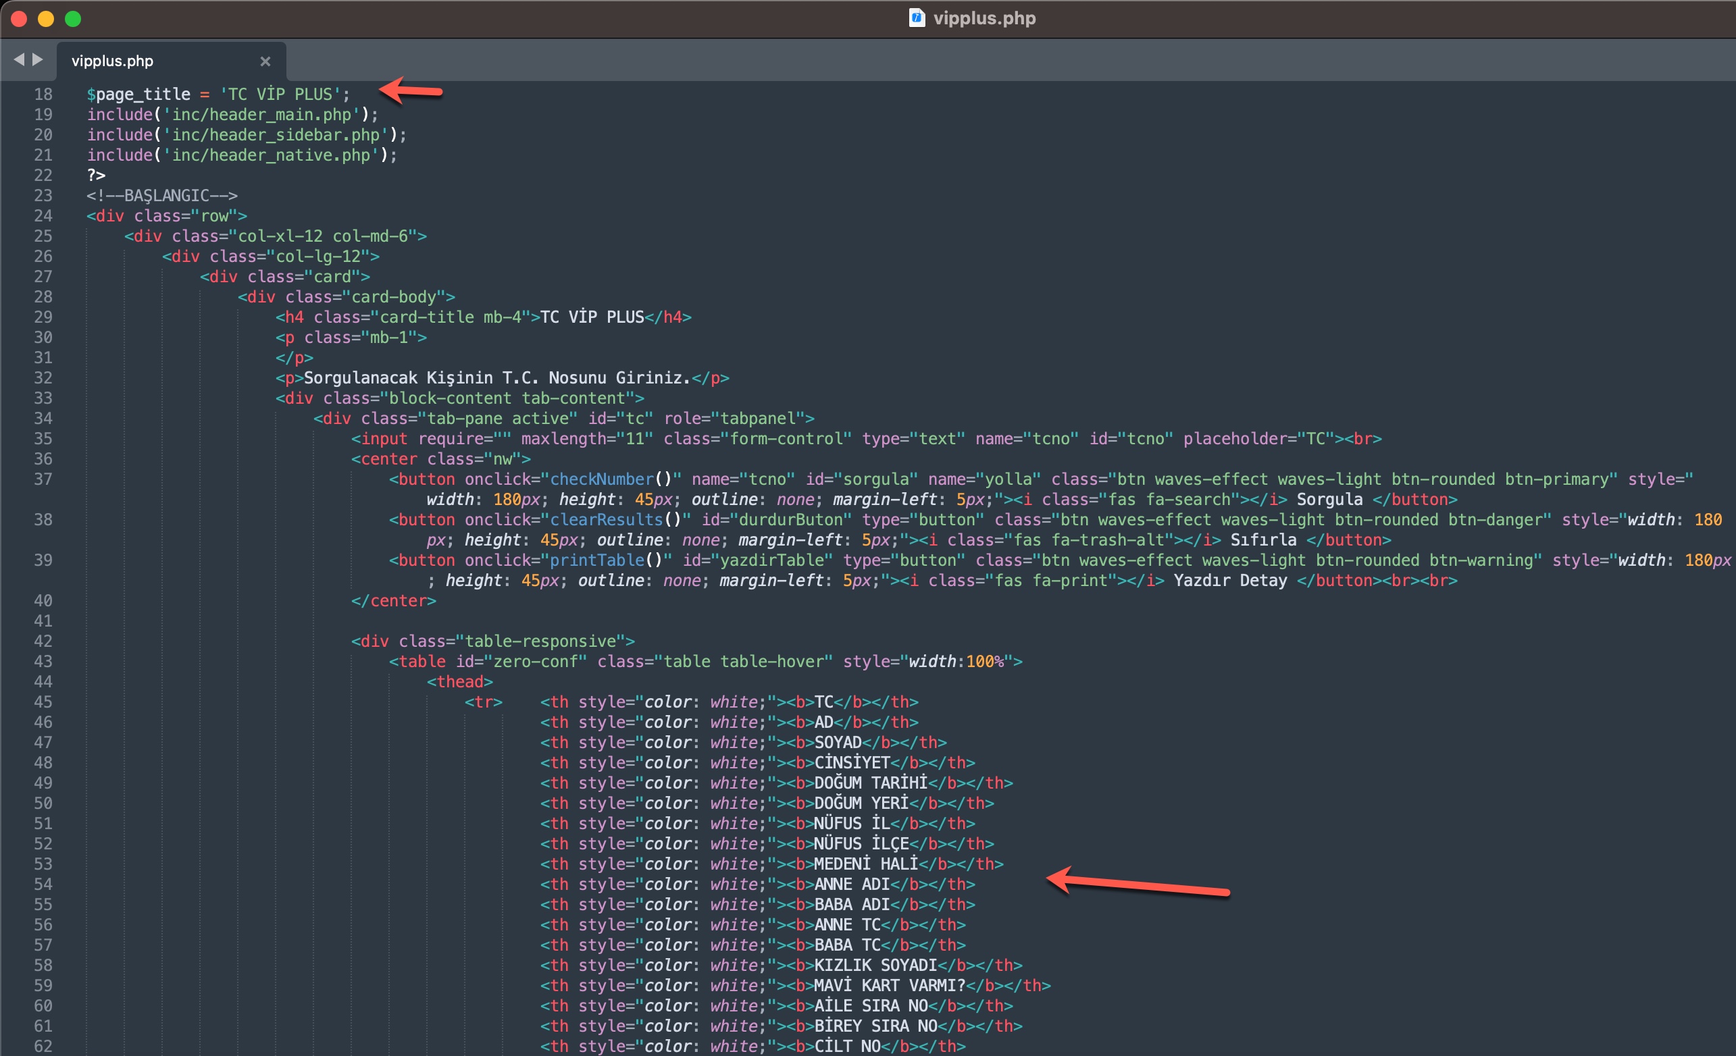The height and width of the screenshot is (1056, 1736).
Task: Close the vipplus.php tab
Action: pos(265,61)
